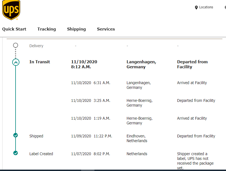Image resolution: width=226 pixels, height=171 pixels.
Task: Open the Shipping menu
Action: point(76,29)
